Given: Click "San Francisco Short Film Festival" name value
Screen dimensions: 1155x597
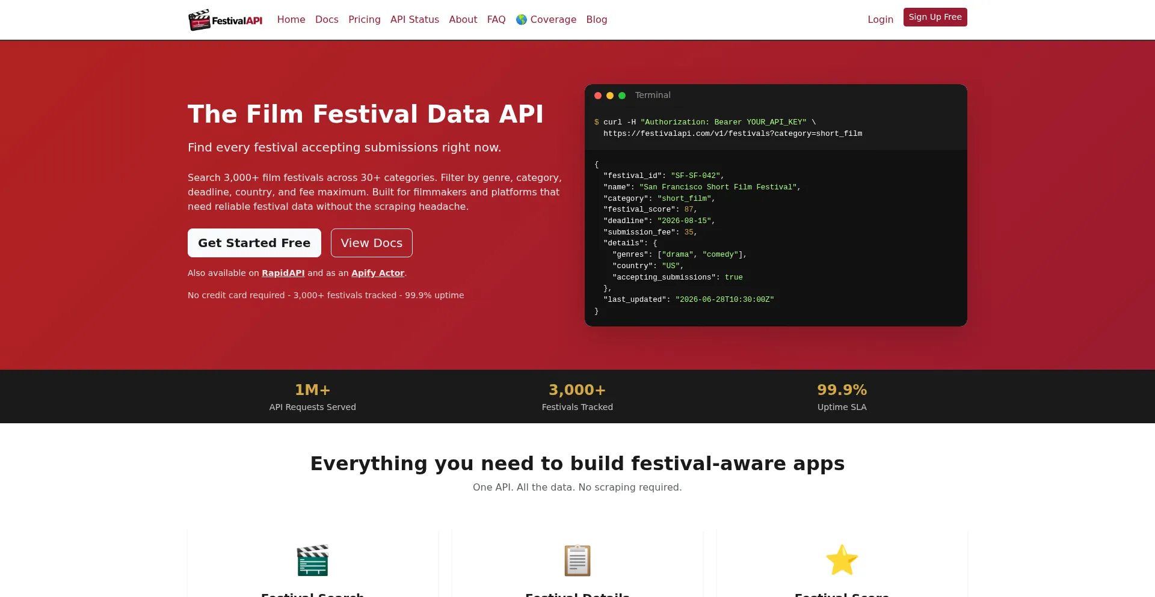Looking at the screenshot, I should (x=718, y=187).
